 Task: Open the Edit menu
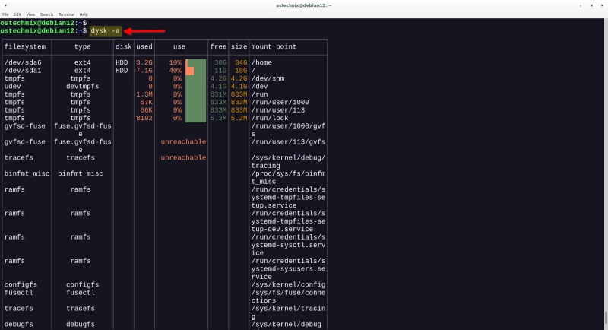[x=17, y=14]
